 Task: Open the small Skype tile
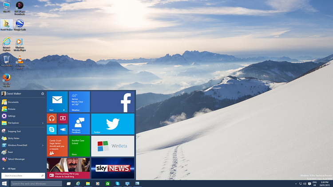(x=52, y=129)
